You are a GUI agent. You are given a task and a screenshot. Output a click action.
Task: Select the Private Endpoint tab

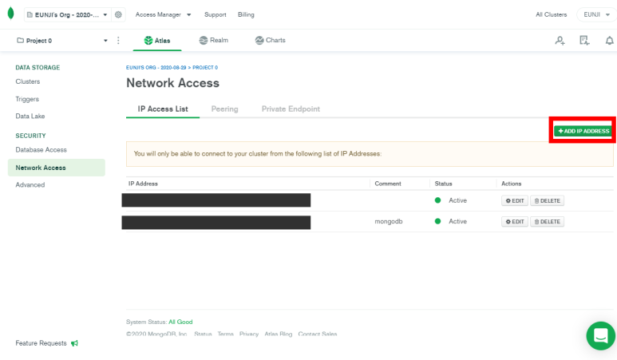291,109
